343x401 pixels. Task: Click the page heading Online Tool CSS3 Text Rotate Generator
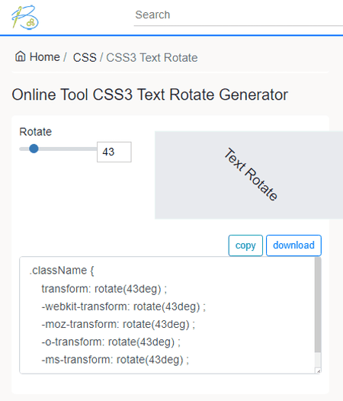(150, 95)
